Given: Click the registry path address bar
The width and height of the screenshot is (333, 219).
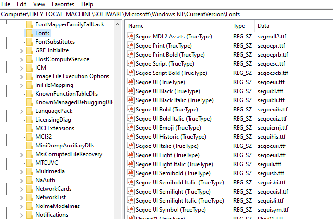Looking at the screenshot, I should pos(166,14).
